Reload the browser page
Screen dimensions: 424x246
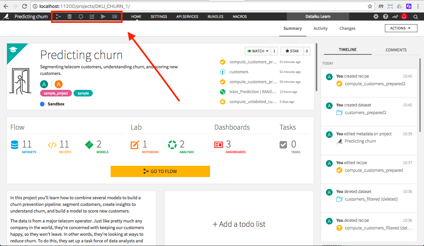(24, 6)
